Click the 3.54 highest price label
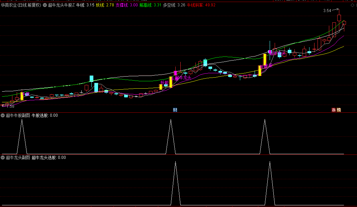Image resolution: width=357 pixels, height=207 pixels. tap(327, 11)
